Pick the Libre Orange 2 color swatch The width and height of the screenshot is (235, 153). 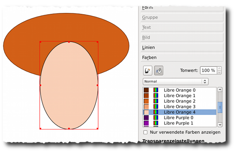146,101
